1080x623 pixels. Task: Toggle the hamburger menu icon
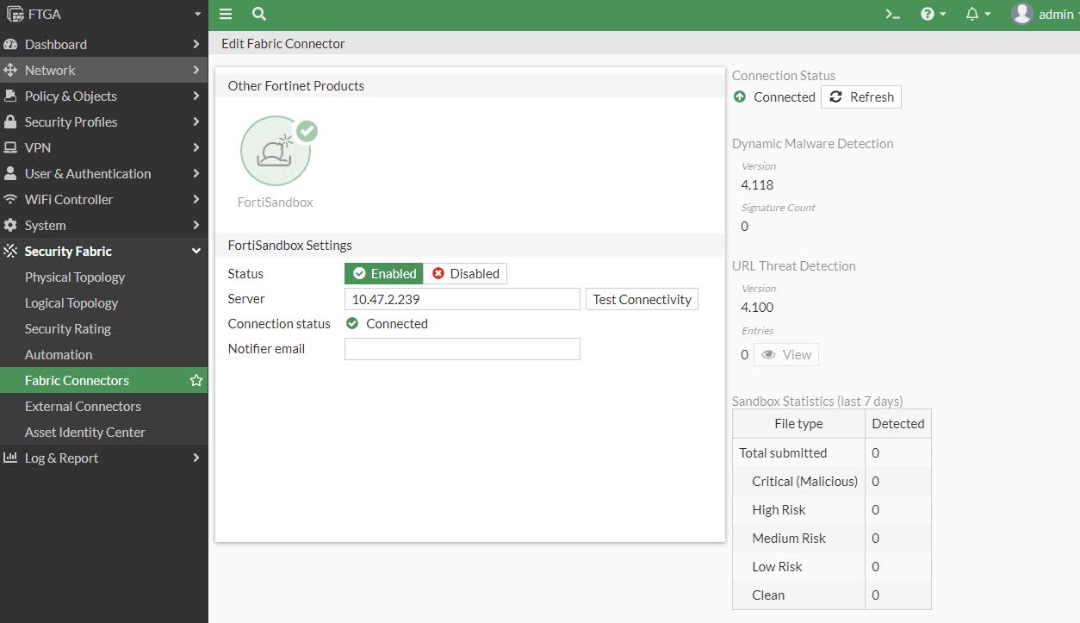pos(226,14)
